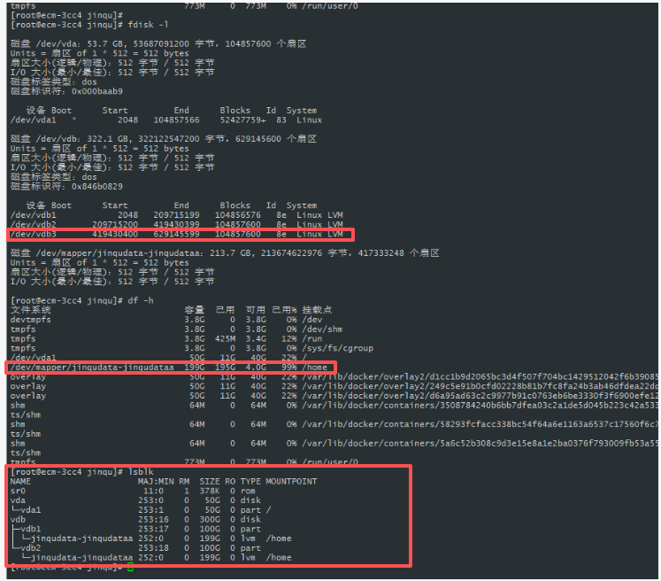The height and width of the screenshot is (581, 661).
Task: Click the '213.7 GB' mapper disk header line
Action: click(x=225, y=253)
